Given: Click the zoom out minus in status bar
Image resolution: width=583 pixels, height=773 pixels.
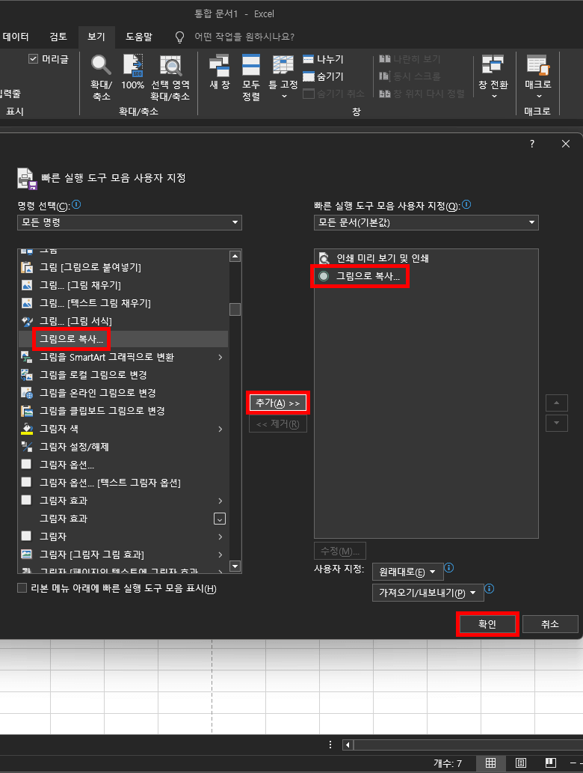Looking at the screenshot, I should (573, 763).
